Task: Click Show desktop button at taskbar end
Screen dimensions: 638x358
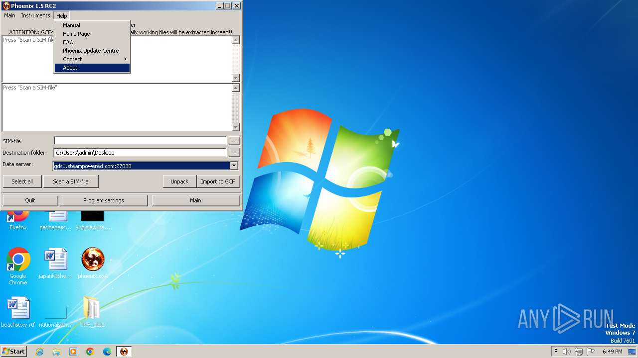Action: pos(633,352)
